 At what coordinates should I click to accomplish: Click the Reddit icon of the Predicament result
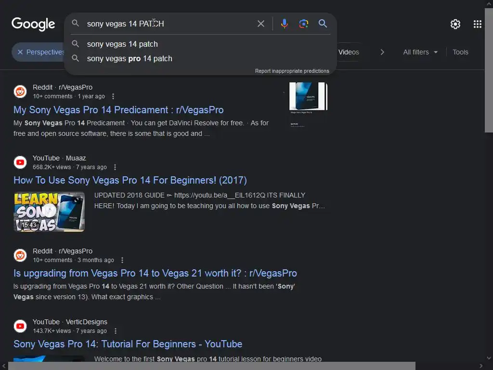[x=20, y=92]
